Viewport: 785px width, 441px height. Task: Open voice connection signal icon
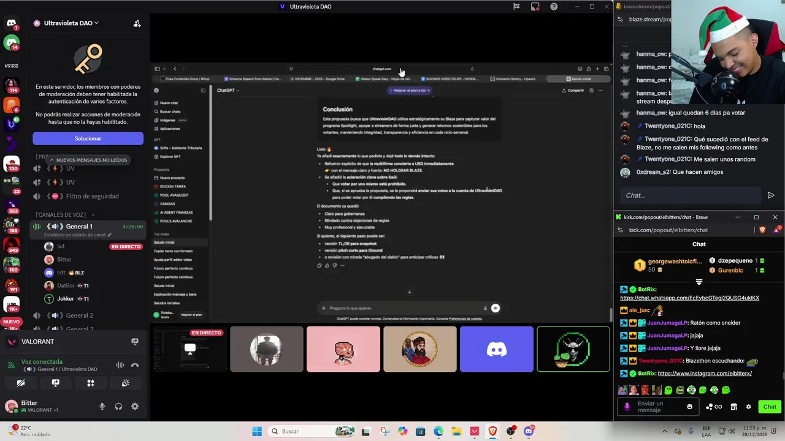(x=11, y=365)
